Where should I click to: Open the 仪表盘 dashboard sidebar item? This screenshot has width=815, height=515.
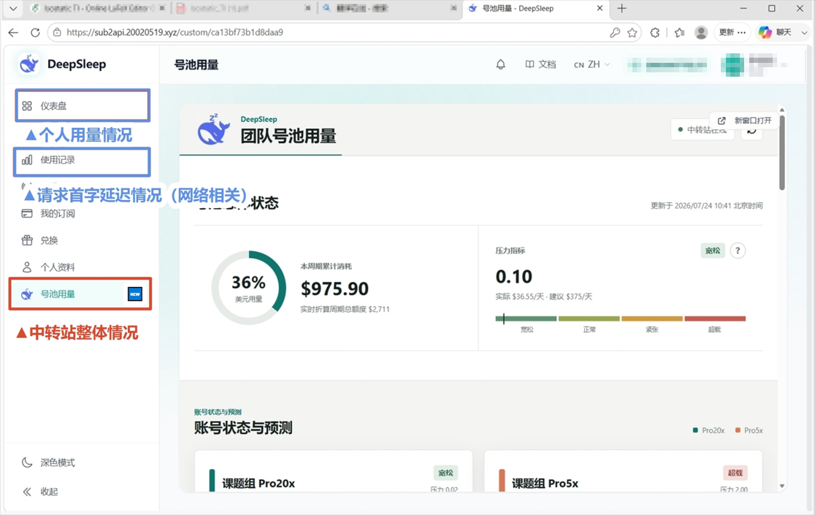click(x=83, y=106)
